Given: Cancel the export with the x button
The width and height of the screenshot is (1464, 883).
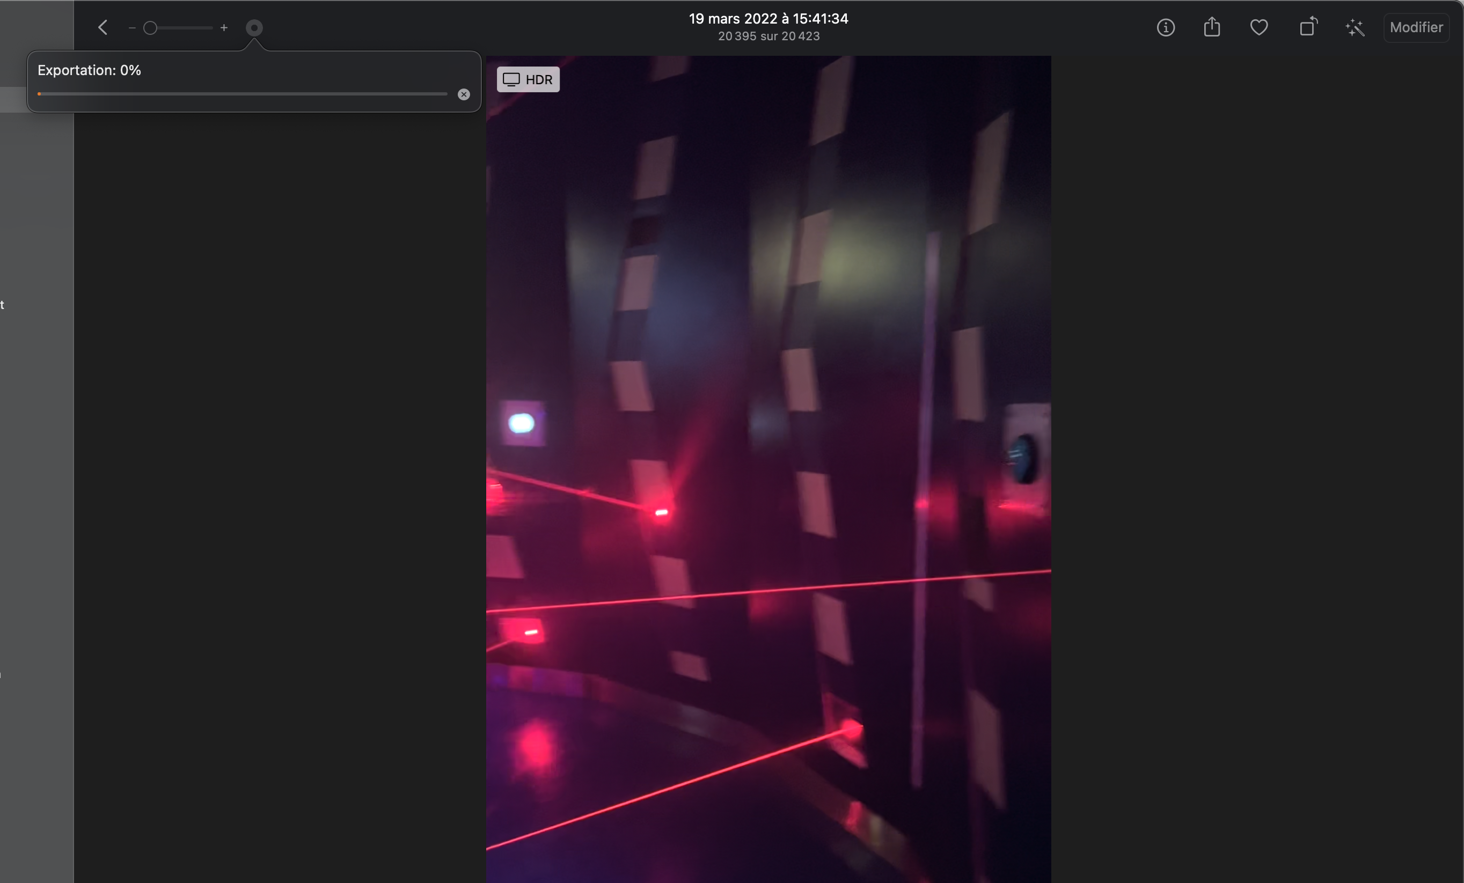Looking at the screenshot, I should (464, 94).
